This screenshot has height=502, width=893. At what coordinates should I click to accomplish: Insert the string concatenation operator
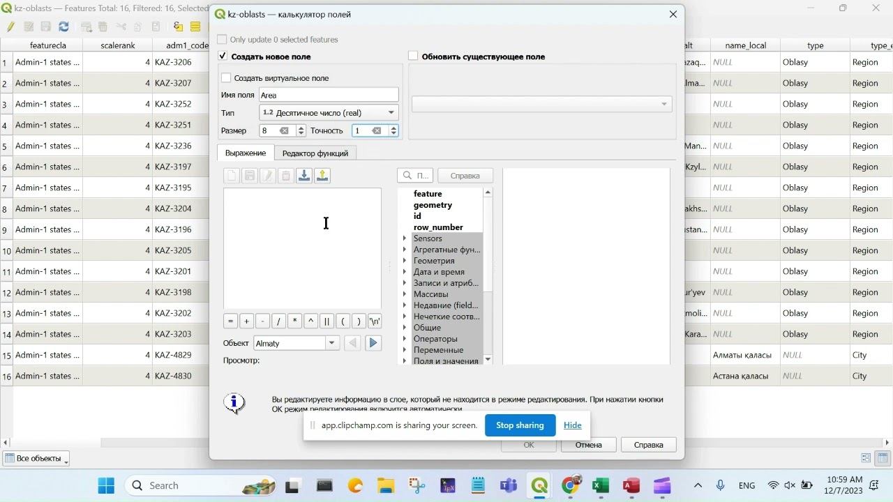(327, 321)
